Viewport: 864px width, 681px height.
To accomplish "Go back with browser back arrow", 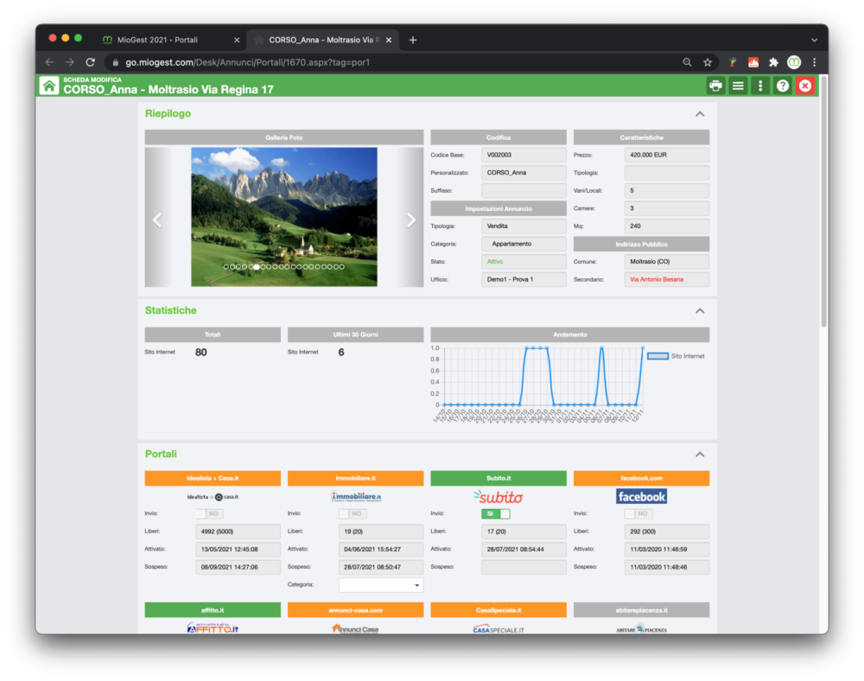I will 49,62.
